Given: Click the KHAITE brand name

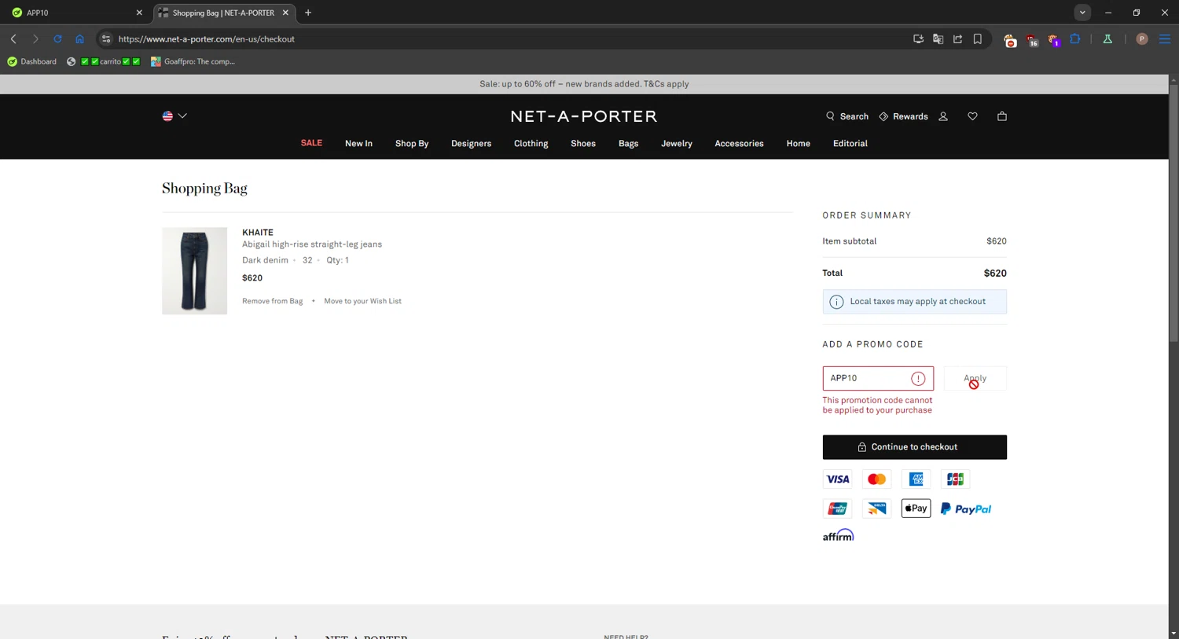Looking at the screenshot, I should 258,233.
